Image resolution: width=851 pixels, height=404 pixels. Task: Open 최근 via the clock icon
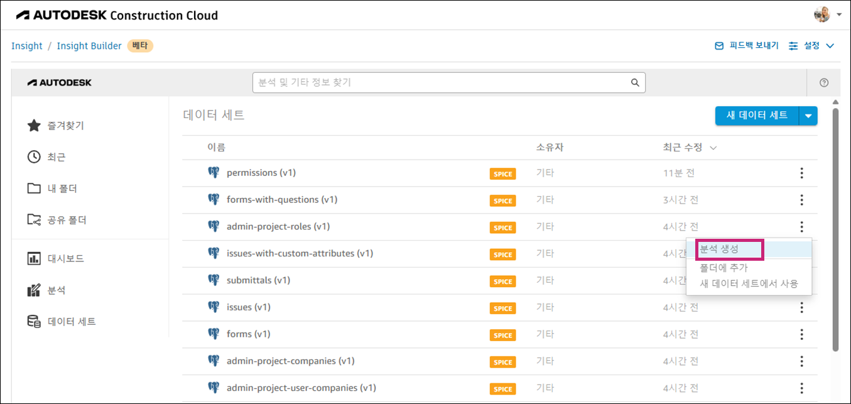coord(34,156)
